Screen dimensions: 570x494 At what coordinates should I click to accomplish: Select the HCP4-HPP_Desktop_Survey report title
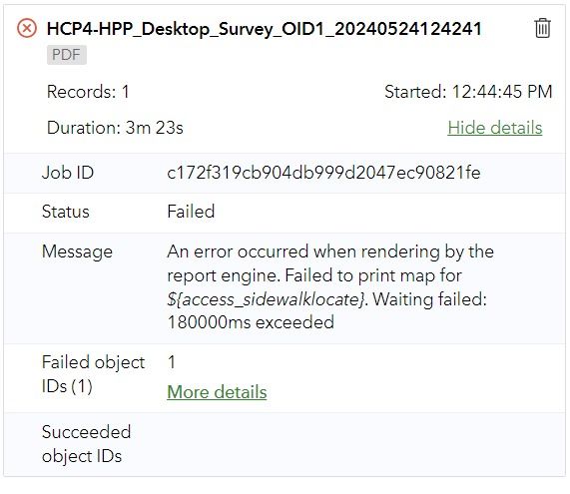265,29
